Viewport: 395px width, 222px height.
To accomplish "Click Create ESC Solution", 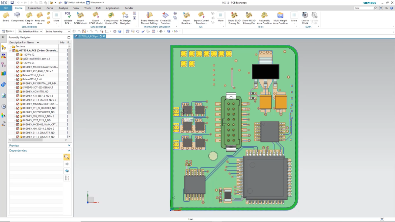I will click(166, 18).
